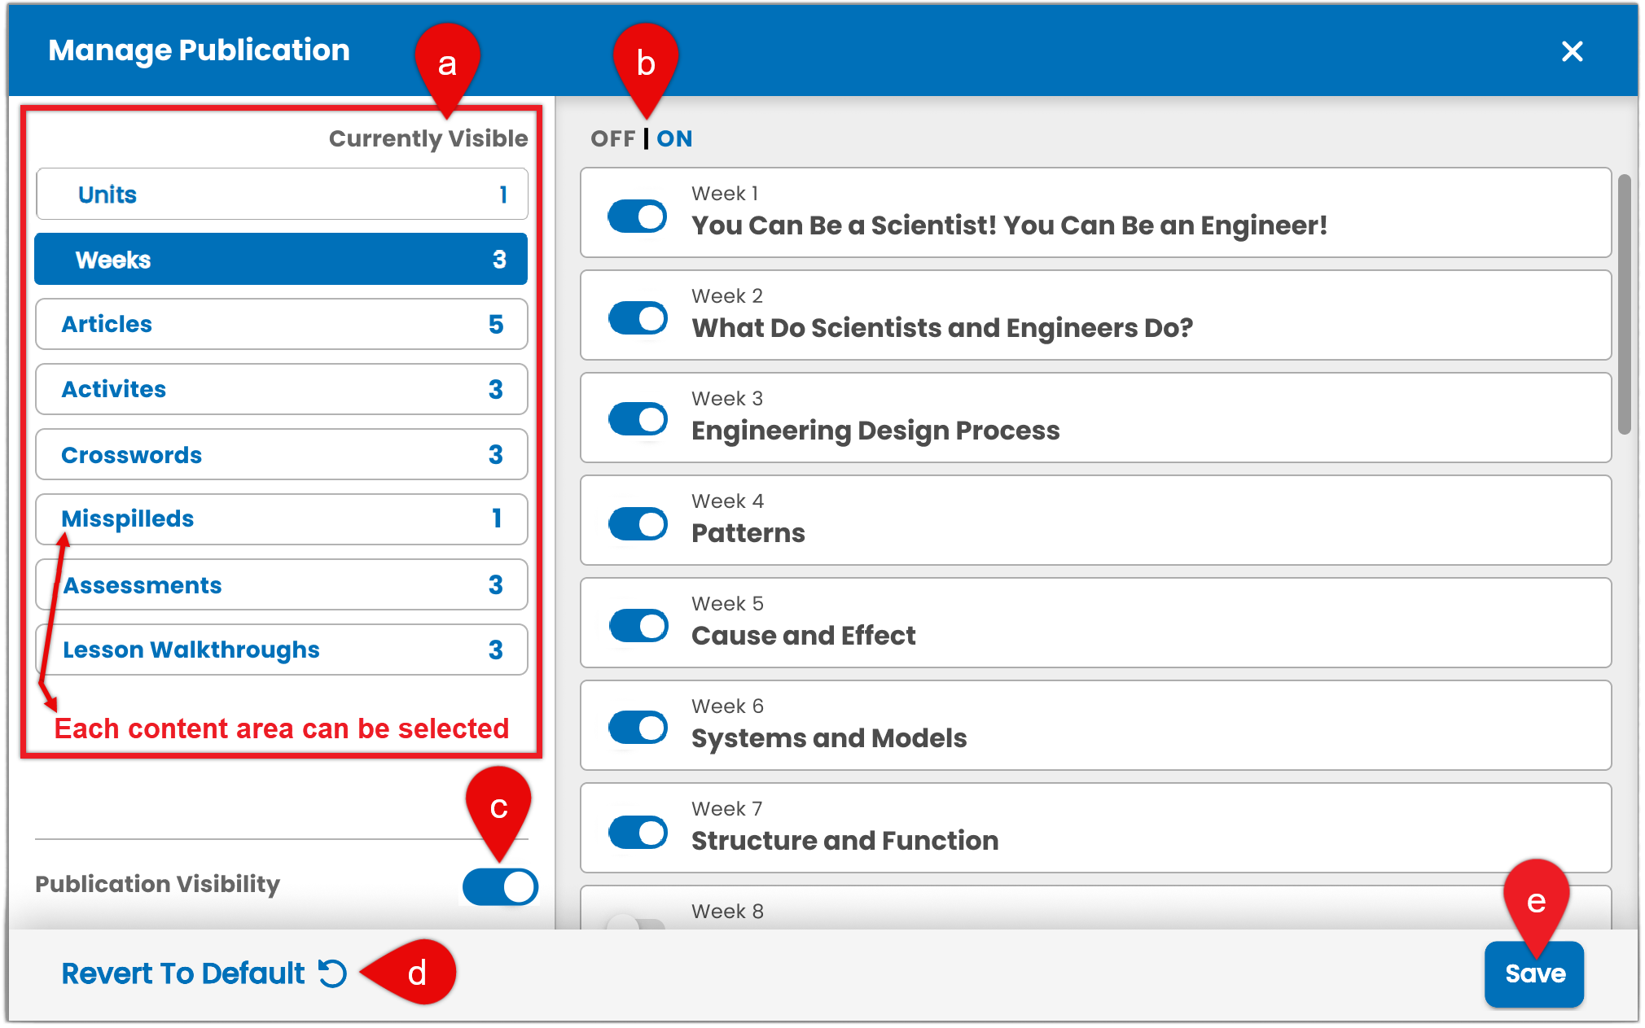Switch to the Activites content area
The image size is (1645, 1028).
(282, 389)
